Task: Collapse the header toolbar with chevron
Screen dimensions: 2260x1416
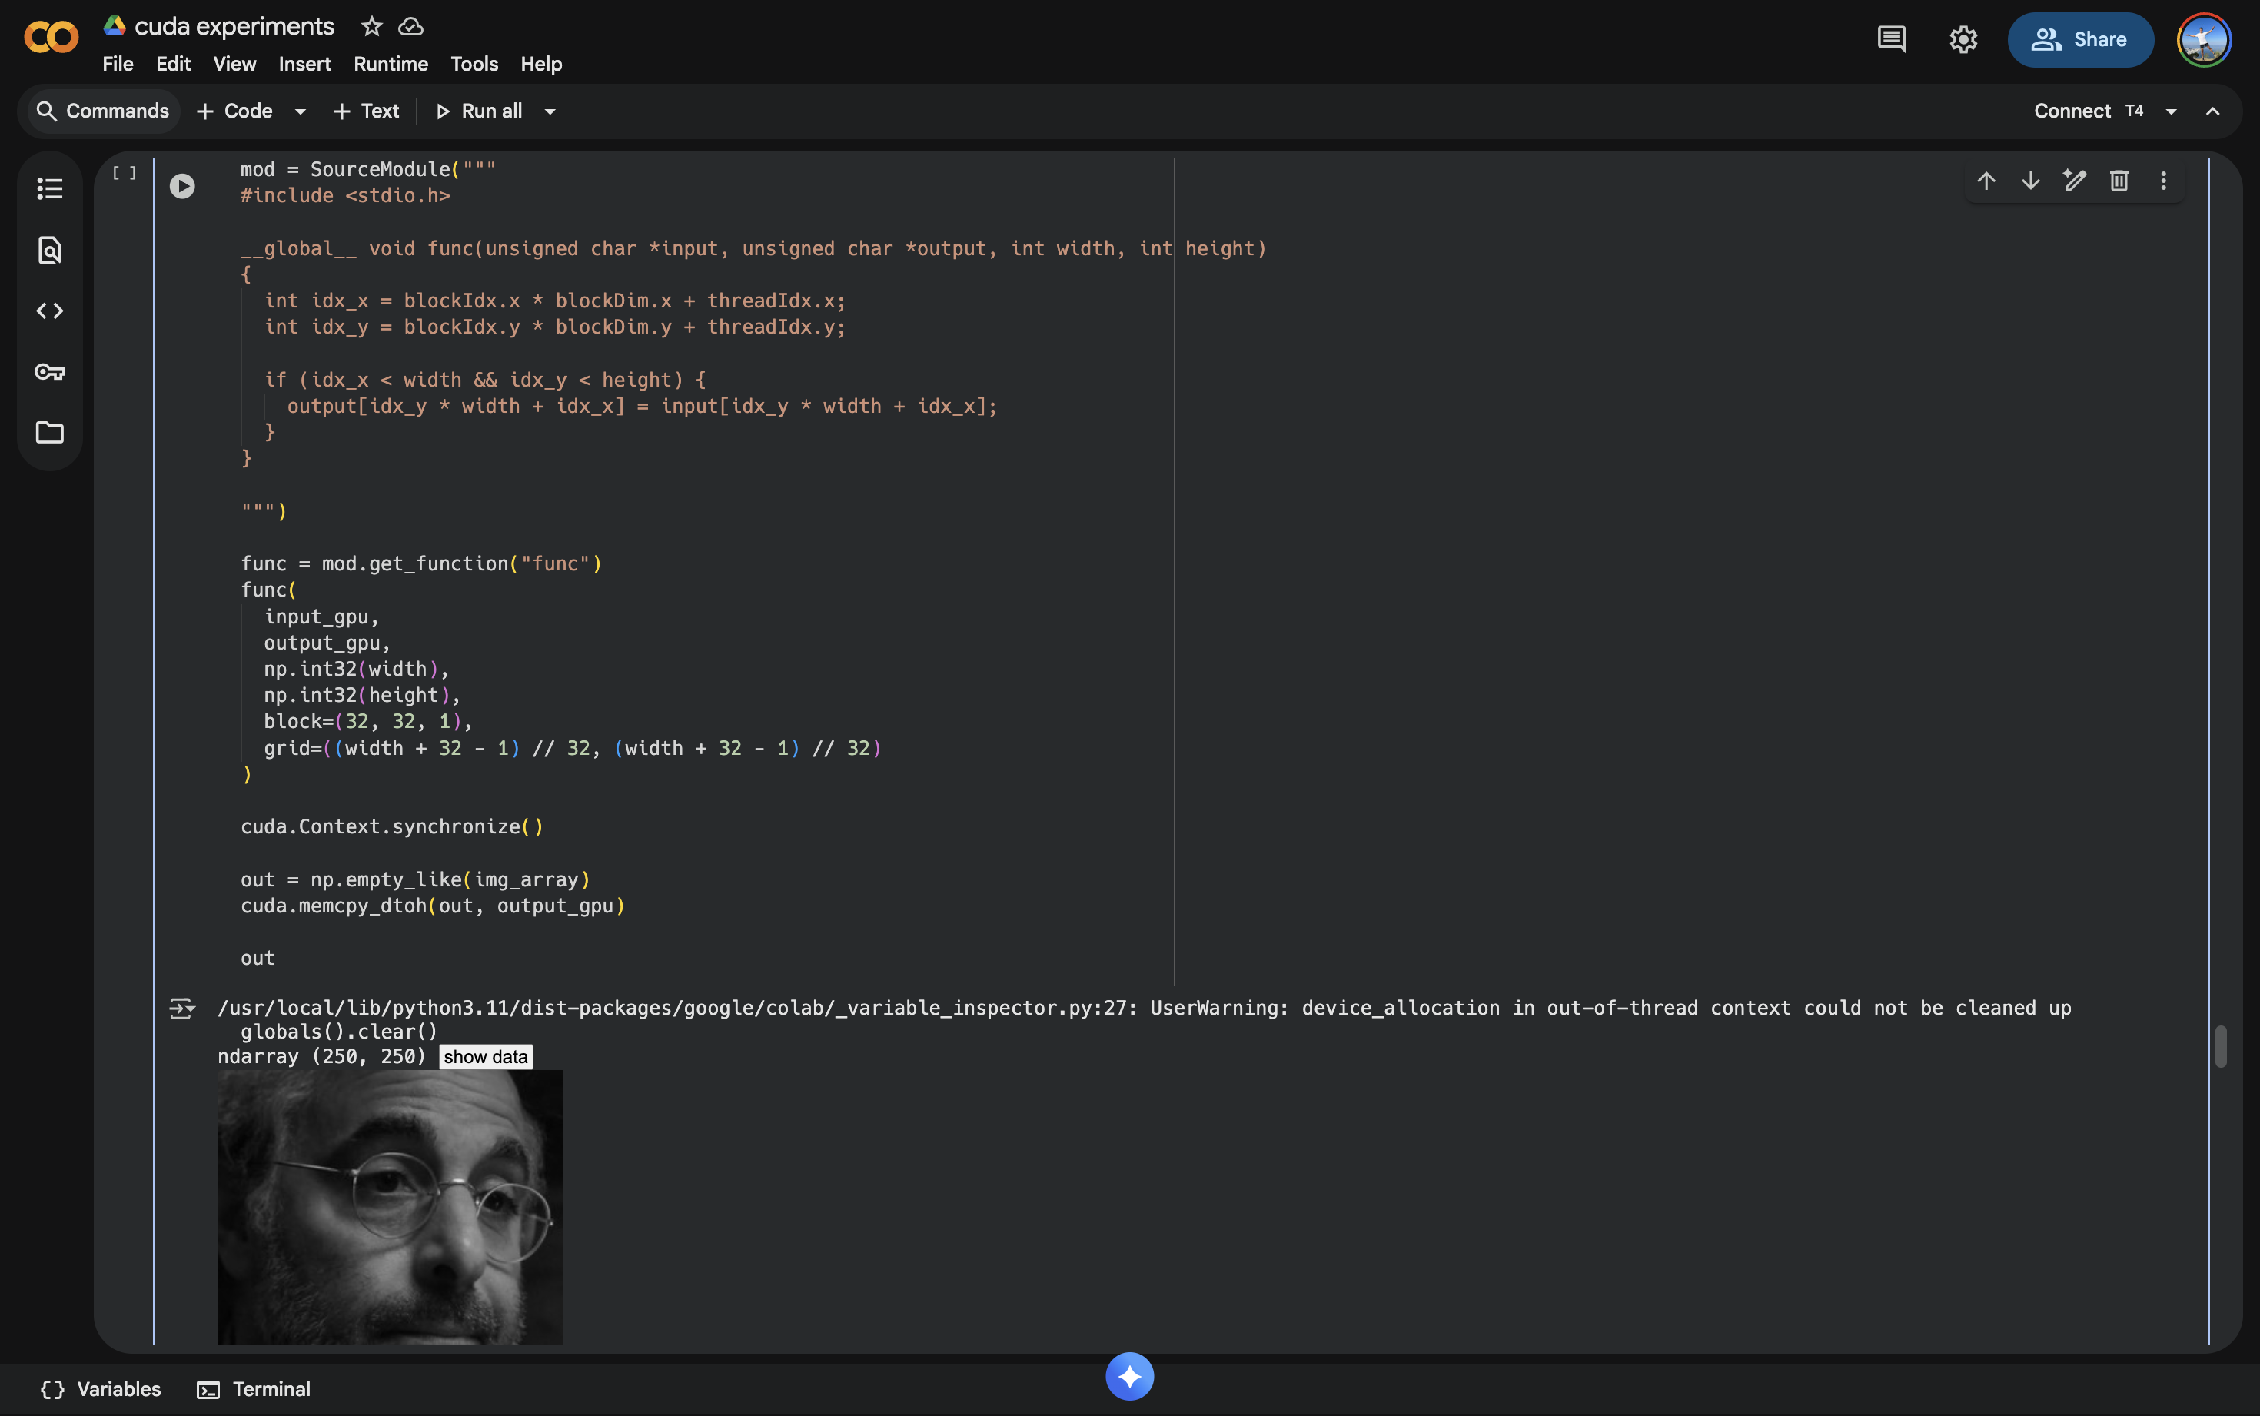Action: [x=2212, y=111]
